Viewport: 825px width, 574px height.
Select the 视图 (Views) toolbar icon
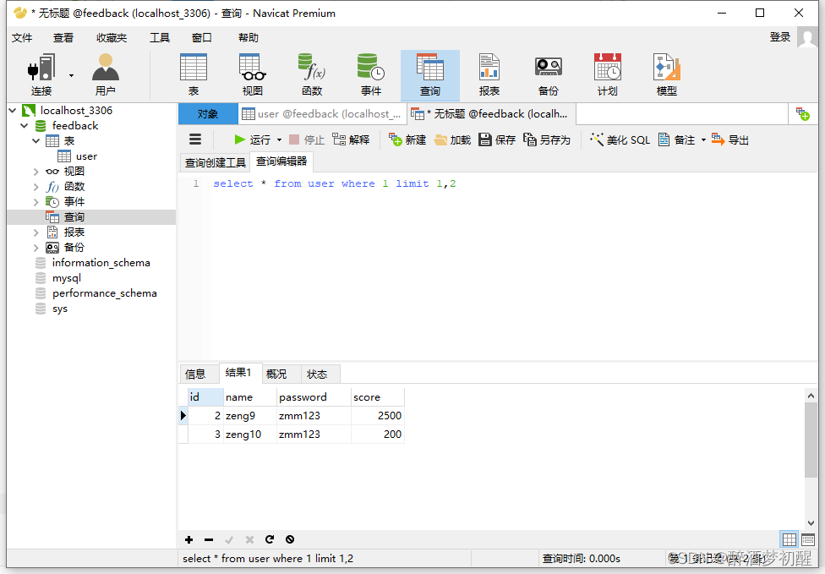click(251, 74)
